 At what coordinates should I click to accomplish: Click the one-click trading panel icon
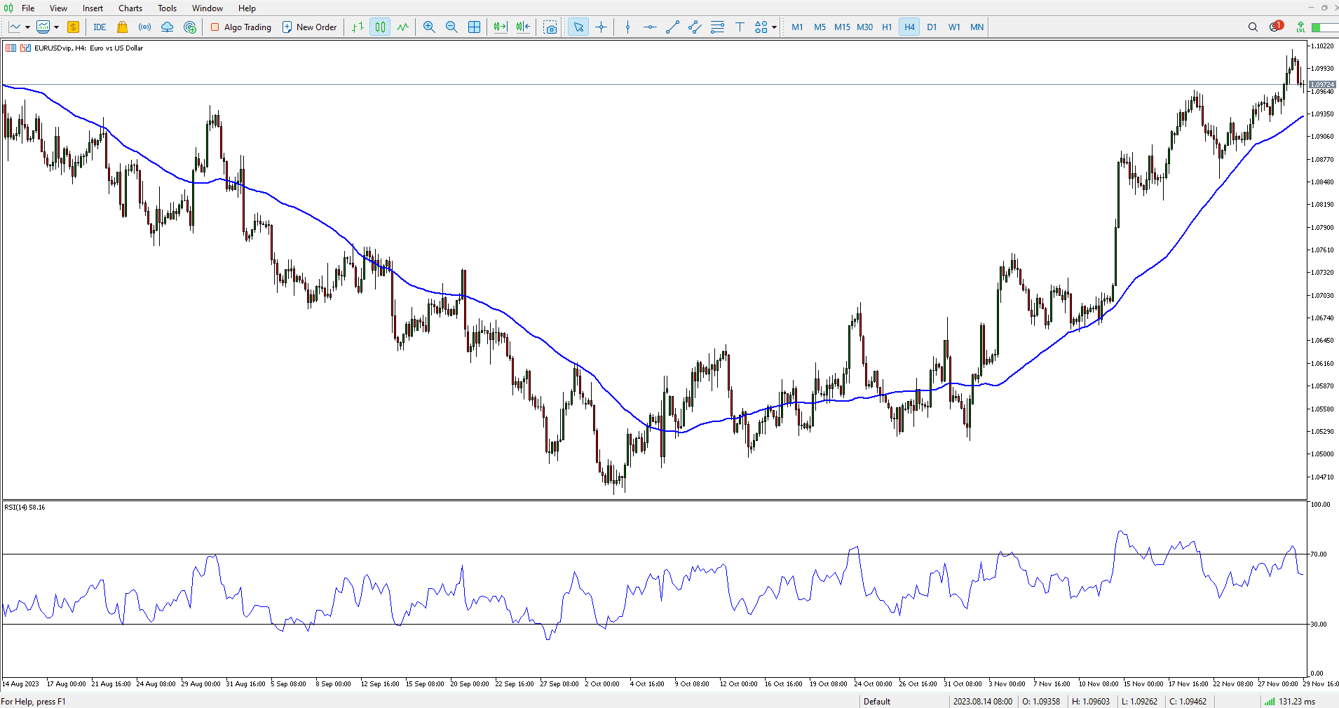[x=25, y=48]
